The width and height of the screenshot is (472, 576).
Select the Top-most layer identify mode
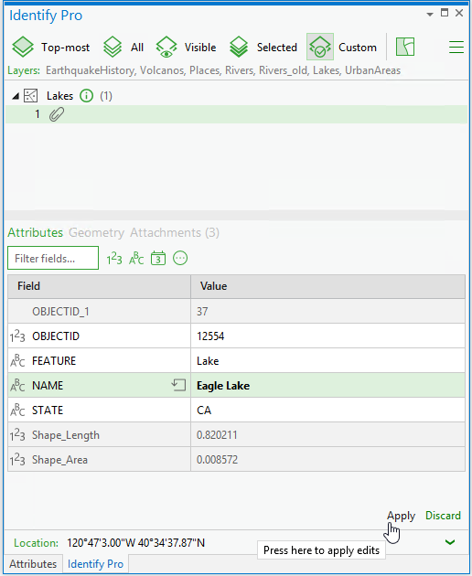[x=50, y=47]
